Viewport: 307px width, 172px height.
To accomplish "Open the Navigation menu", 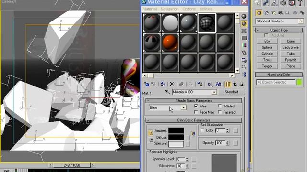I will tap(169, 9).
